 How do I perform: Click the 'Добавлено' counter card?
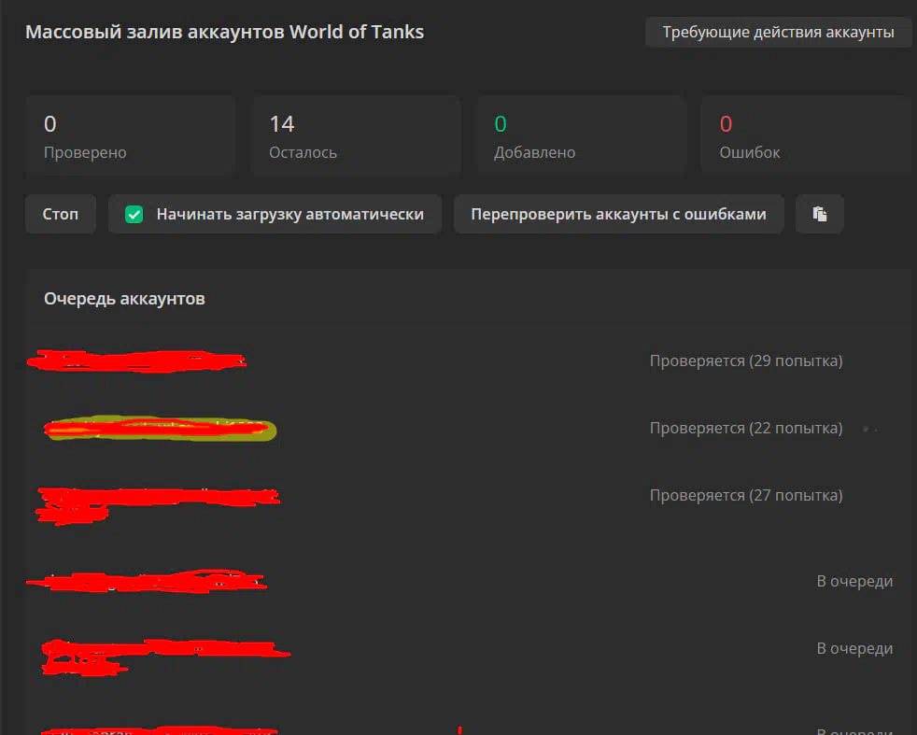pos(581,136)
